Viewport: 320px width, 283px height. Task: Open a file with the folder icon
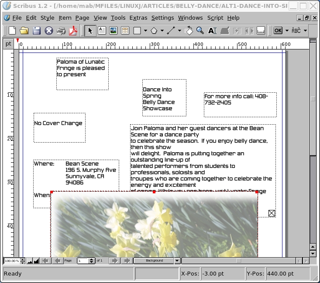24,31
